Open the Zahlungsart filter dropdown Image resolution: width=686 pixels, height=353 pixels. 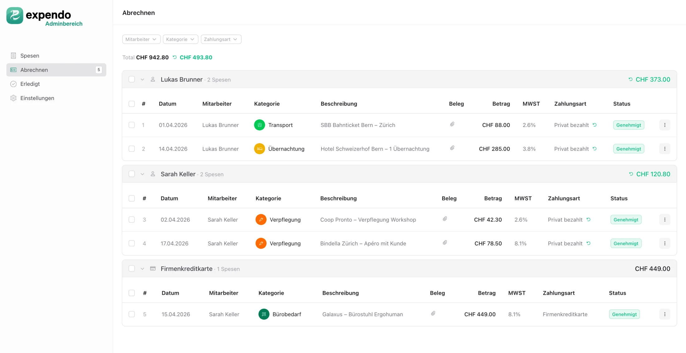(221, 39)
